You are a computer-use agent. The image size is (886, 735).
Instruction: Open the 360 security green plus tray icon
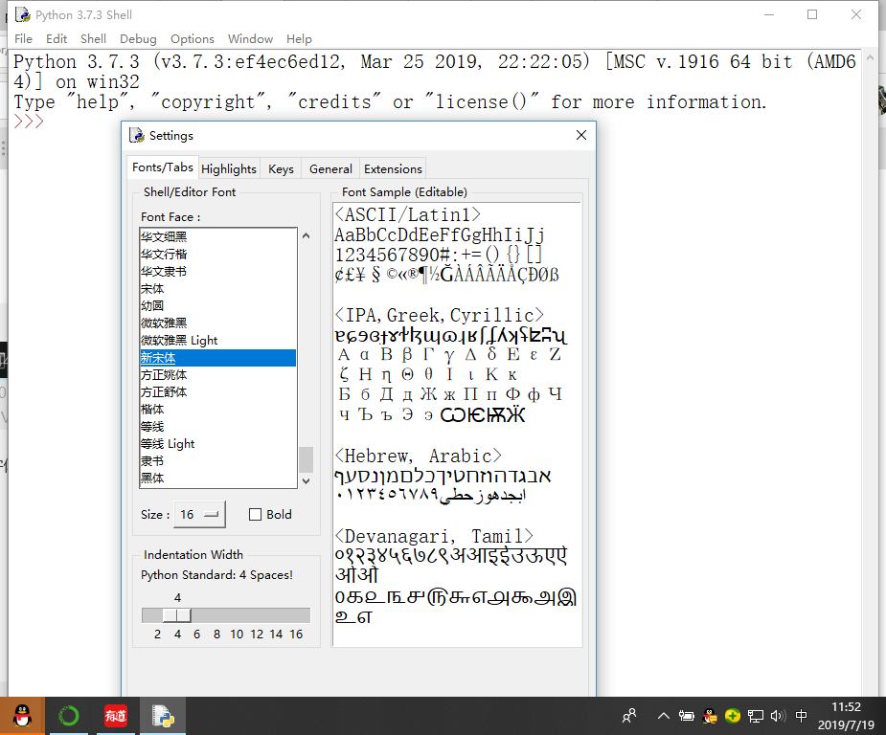(733, 716)
